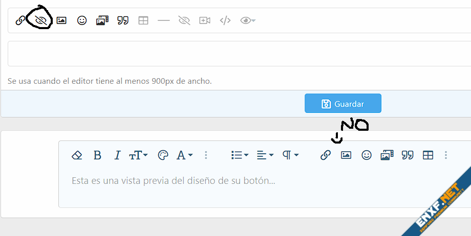Click the greyed-out video camera icon
The height and width of the screenshot is (236, 471).
pyautogui.click(x=205, y=20)
